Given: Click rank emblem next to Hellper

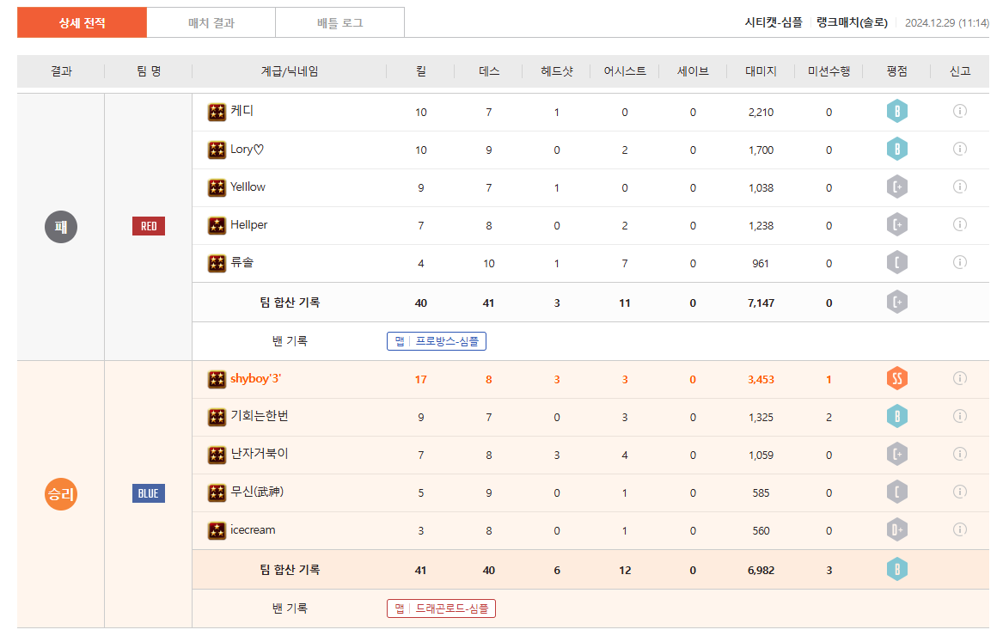Looking at the screenshot, I should click(217, 225).
